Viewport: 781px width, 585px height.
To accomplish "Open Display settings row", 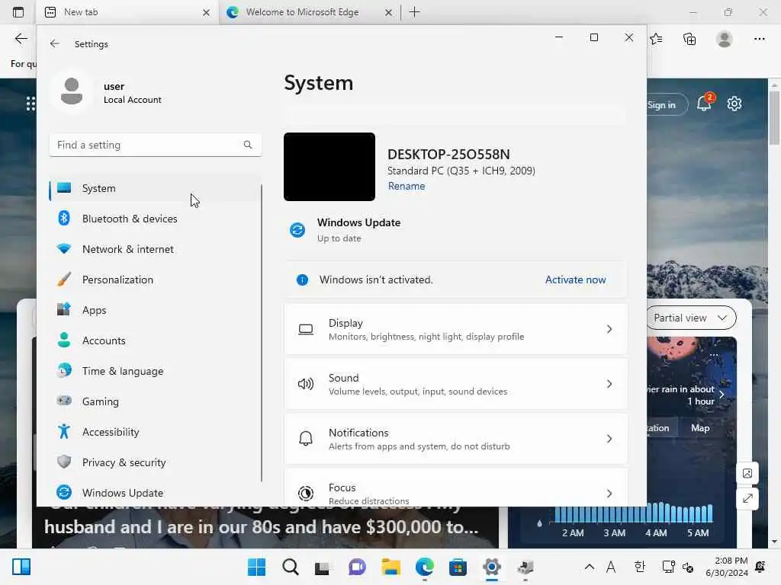I will point(456,329).
